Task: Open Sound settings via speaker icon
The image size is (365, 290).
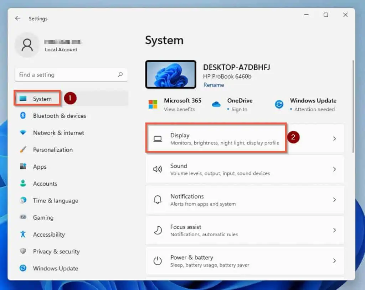Action: 158,169
